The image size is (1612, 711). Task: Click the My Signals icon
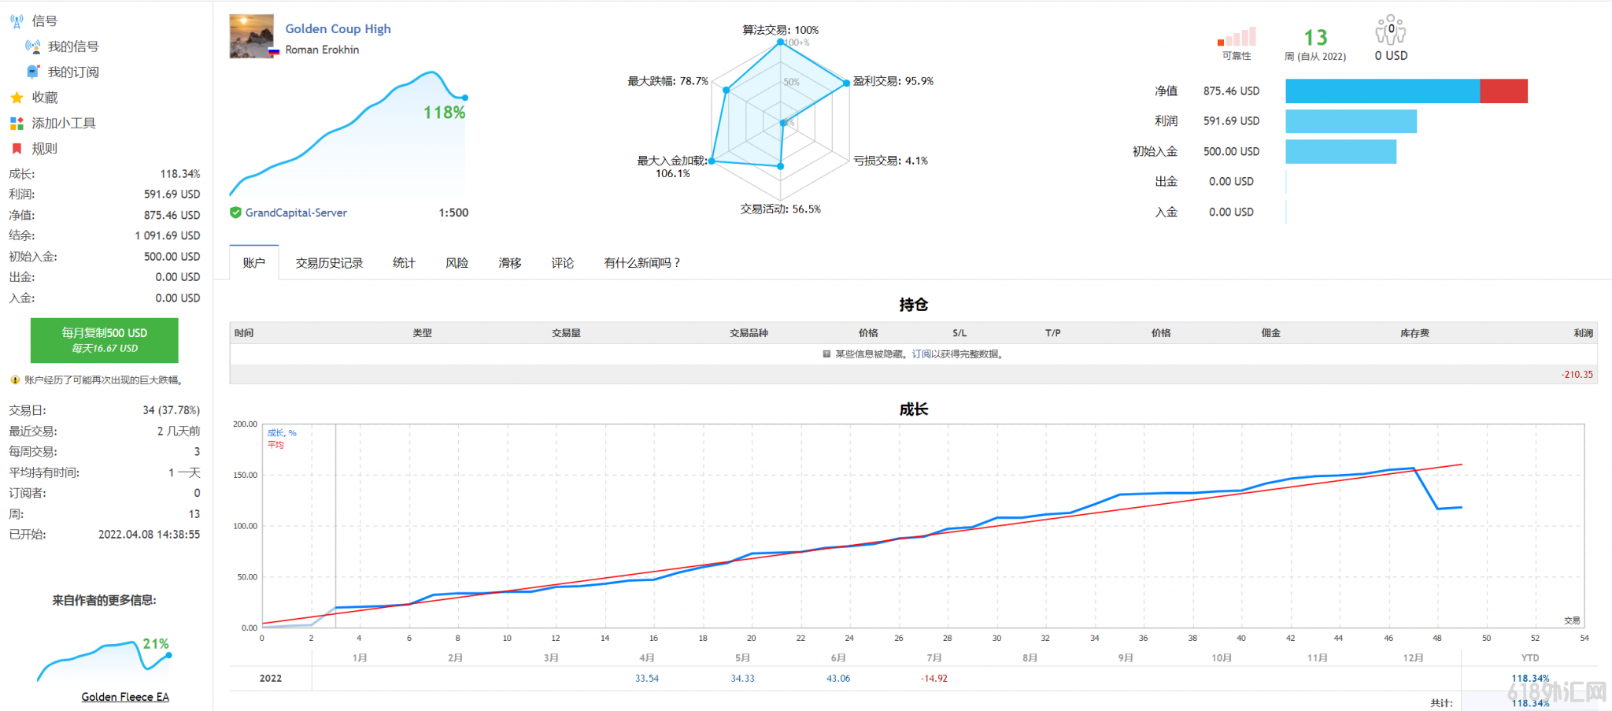pyautogui.click(x=32, y=46)
